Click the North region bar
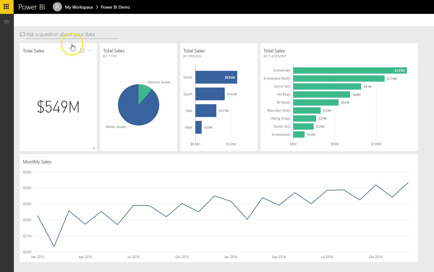Screen dimensions: 434x272 (216, 77)
